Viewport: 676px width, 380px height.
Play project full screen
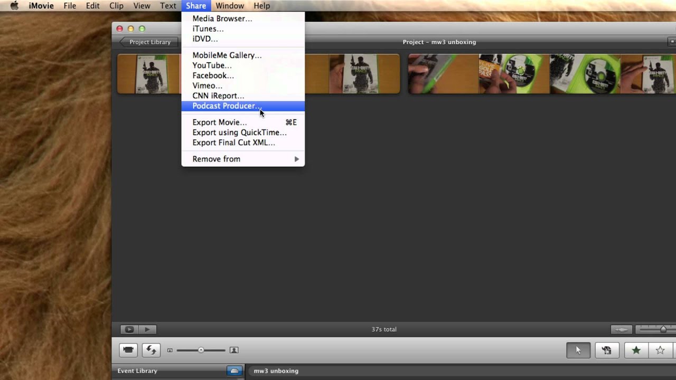tap(128, 329)
